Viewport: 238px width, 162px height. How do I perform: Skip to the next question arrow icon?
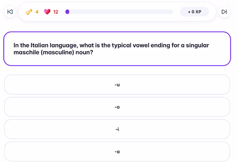[224, 12]
